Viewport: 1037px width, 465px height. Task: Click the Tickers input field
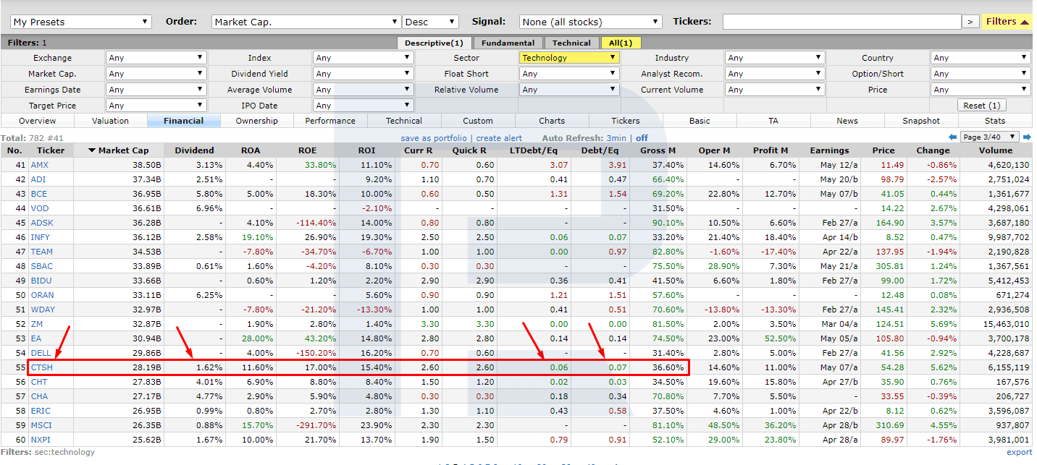(841, 22)
